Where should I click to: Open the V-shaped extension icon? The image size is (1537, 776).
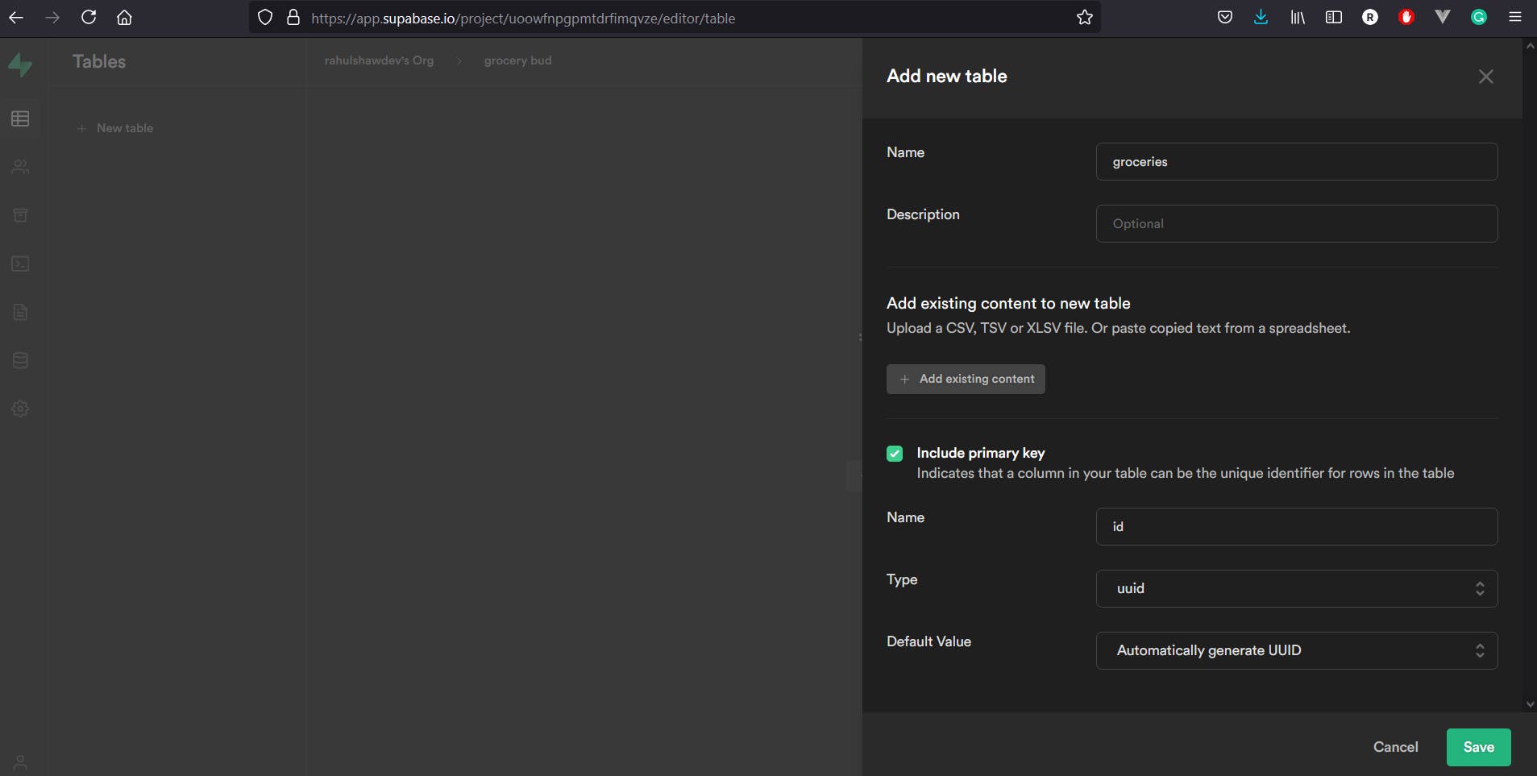1443,18
